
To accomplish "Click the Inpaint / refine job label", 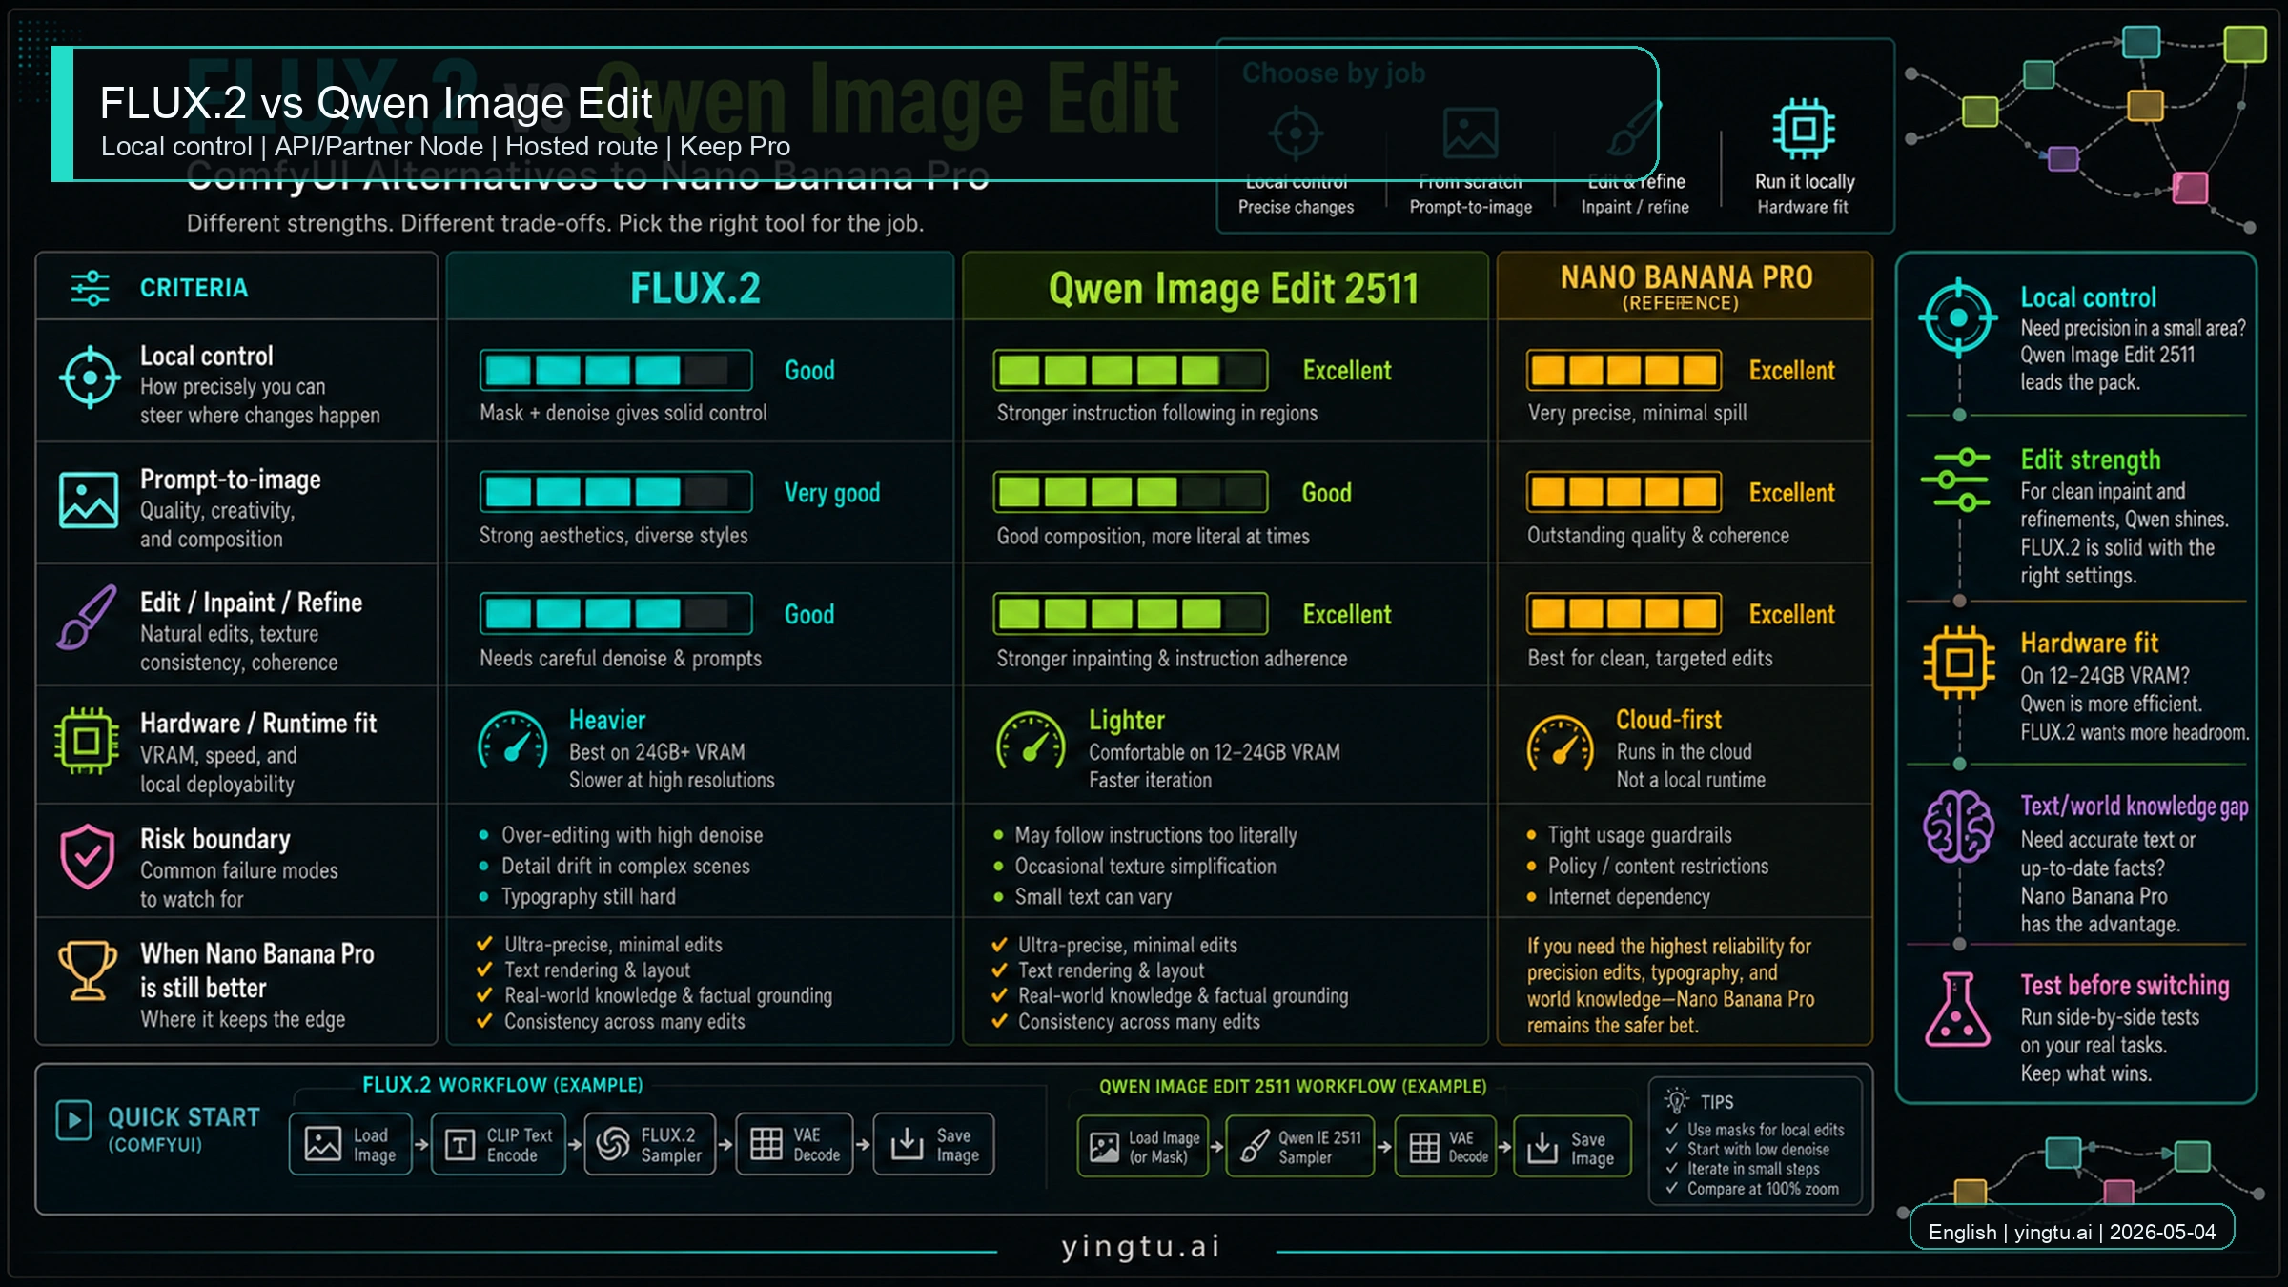I will pyautogui.click(x=1634, y=207).
